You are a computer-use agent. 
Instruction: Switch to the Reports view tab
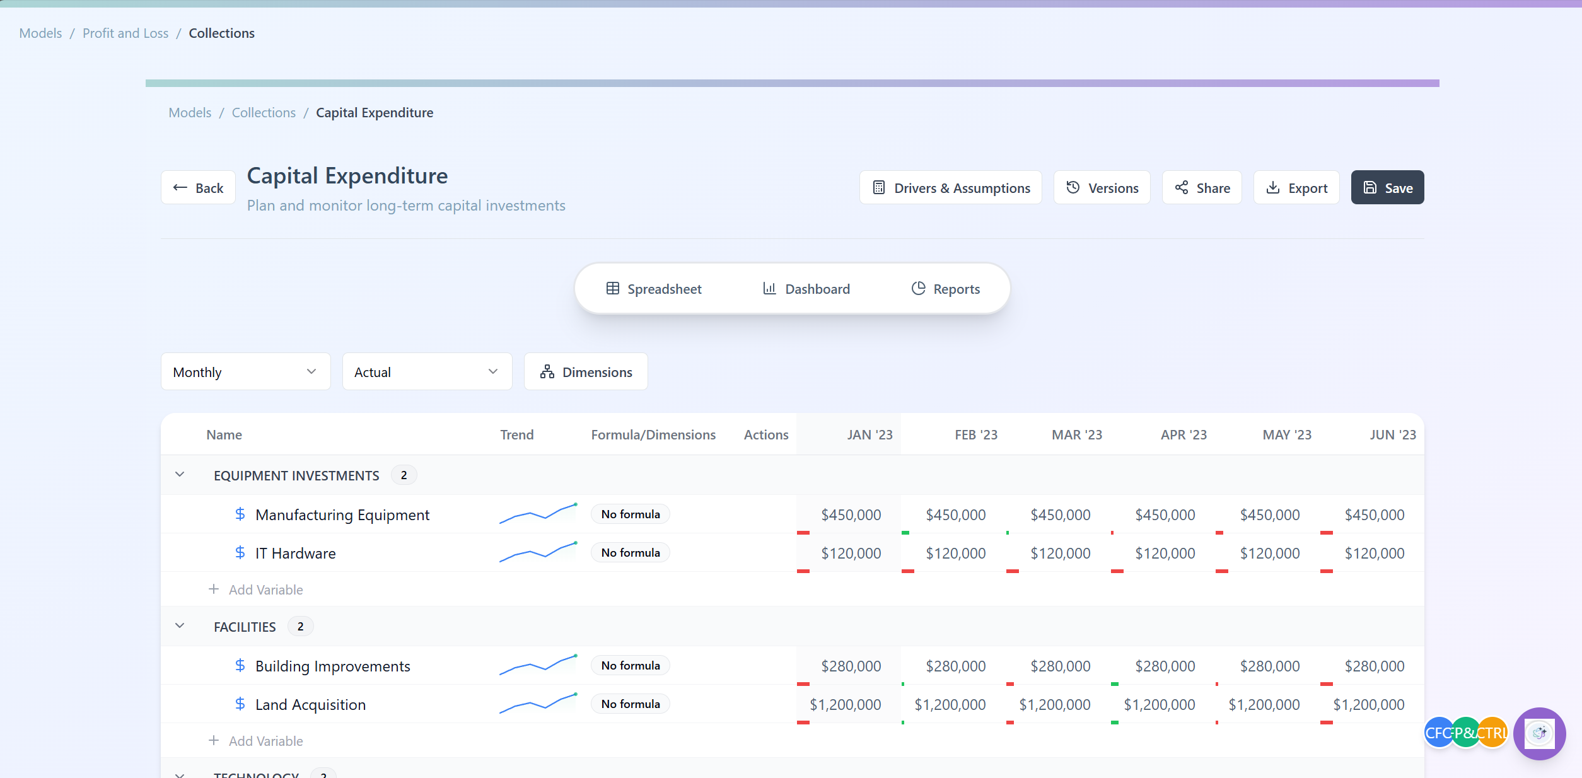[946, 289]
